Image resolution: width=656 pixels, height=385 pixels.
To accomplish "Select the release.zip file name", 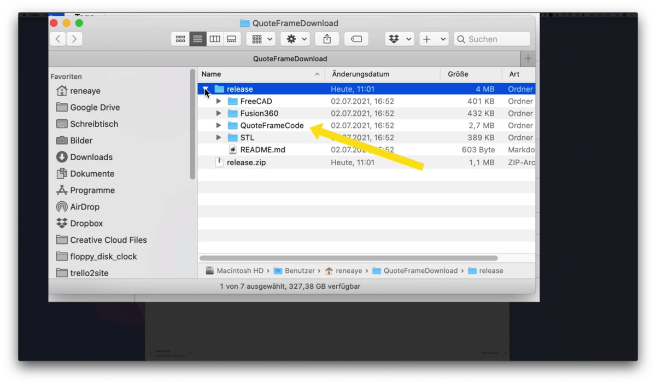I will tap(247, 162).
